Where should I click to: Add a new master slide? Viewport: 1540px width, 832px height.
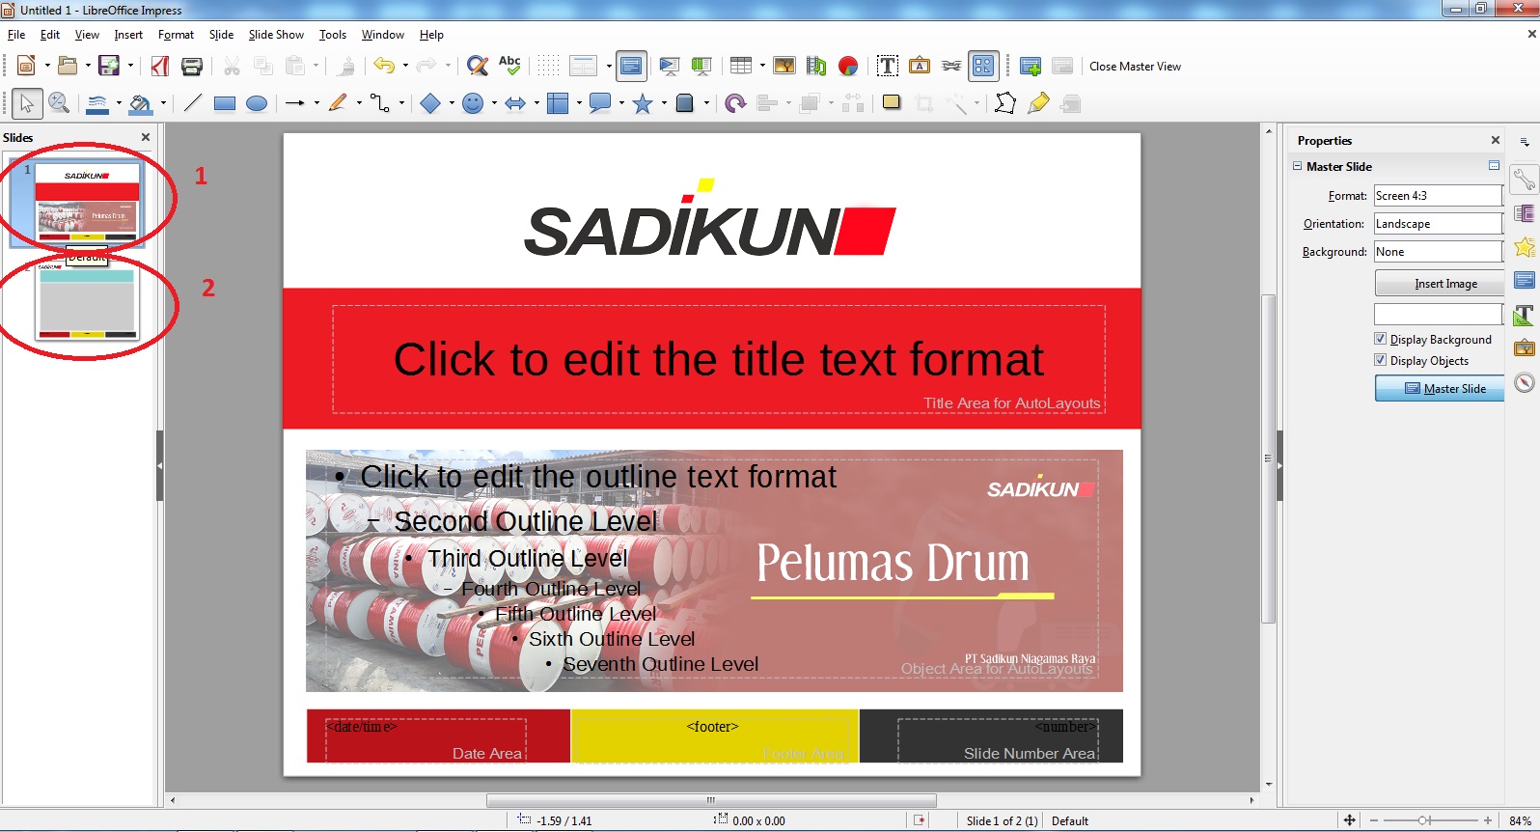tap(1031, 66)
